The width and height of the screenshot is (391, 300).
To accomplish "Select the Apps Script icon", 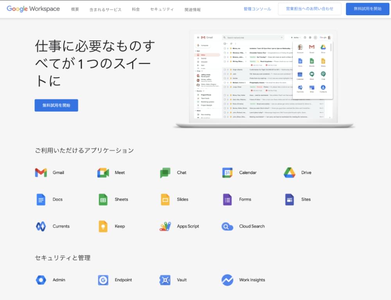I will point(165,226).
